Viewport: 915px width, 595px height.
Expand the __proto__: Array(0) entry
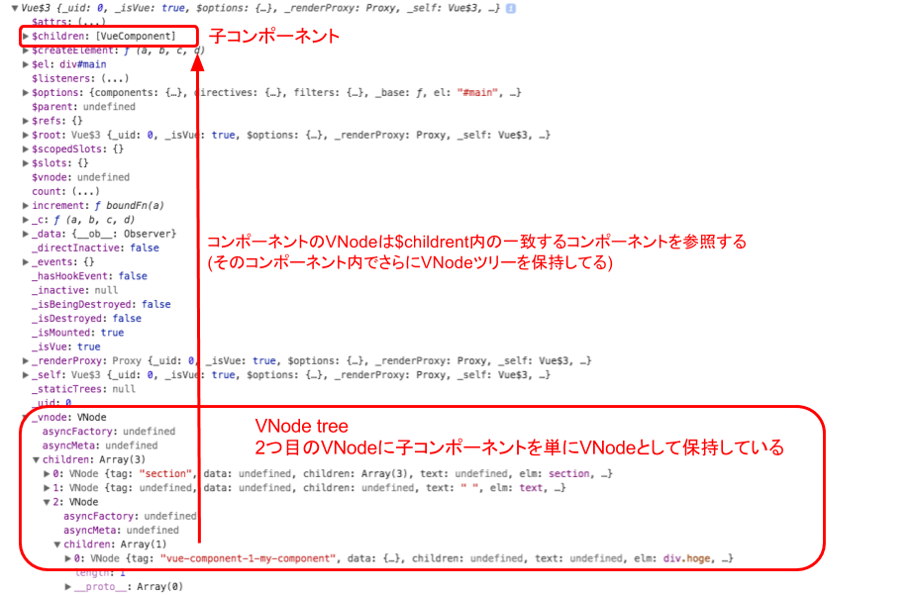[x=68, y=586]
